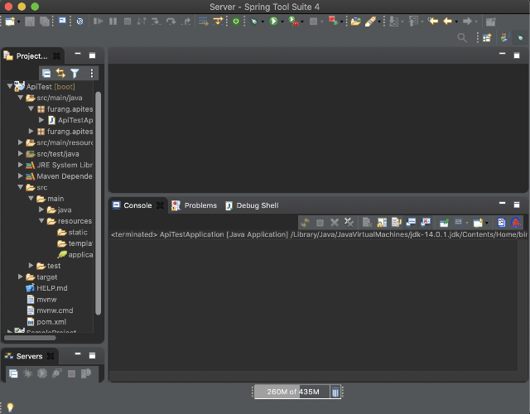Click the 260M of 435M heap status bar
530x414 pixels.
point(292,392)
